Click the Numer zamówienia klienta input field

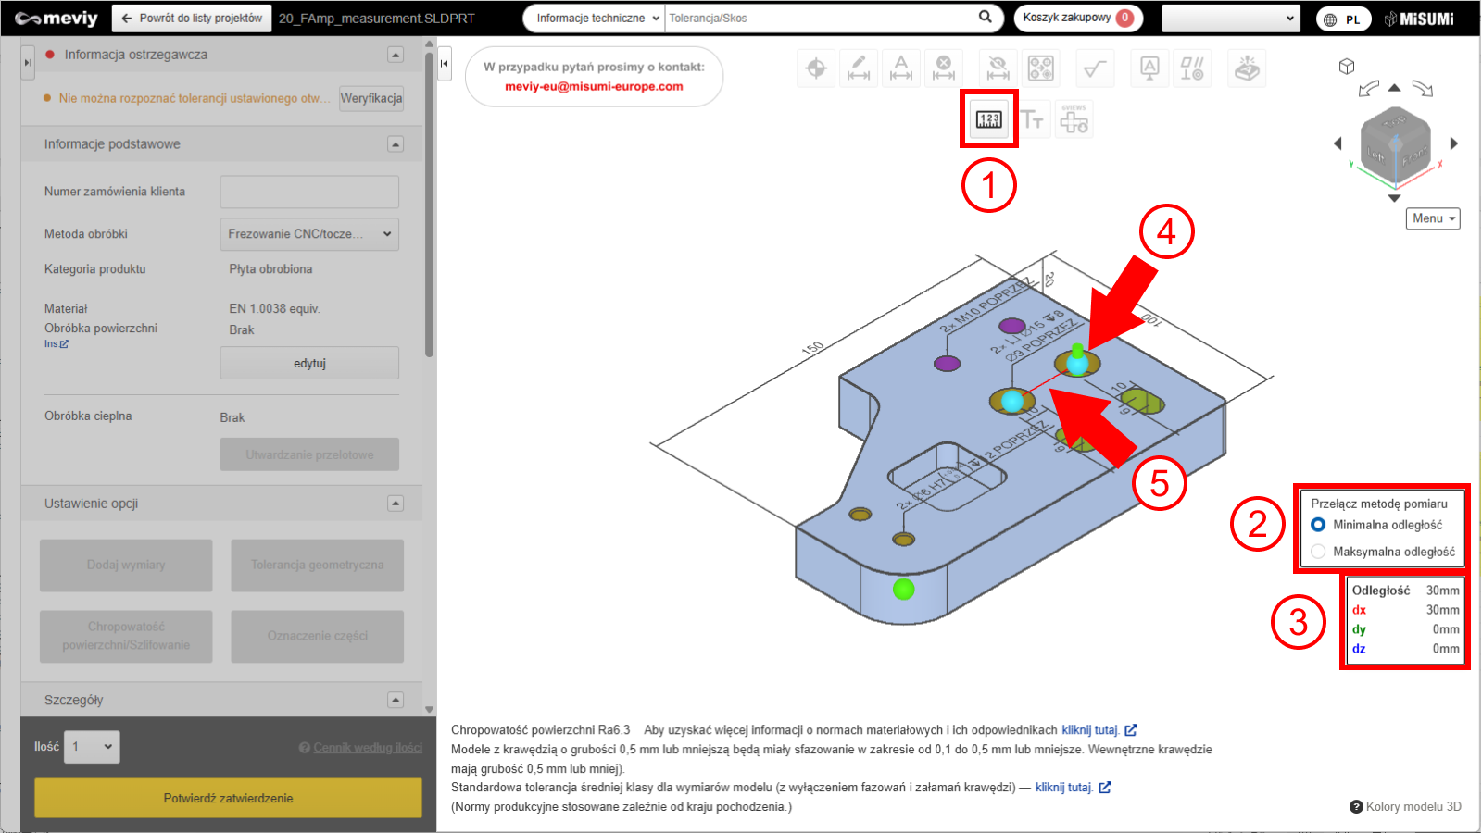pyautogui.click(x=309, y=192)
